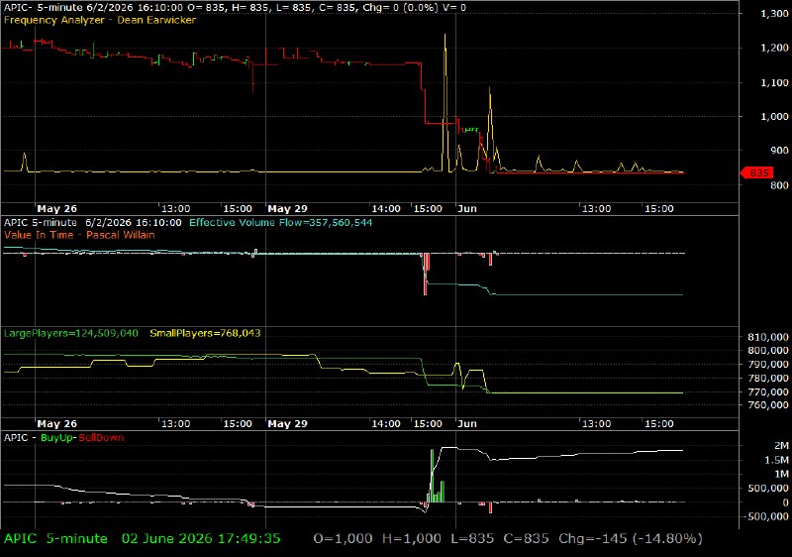Click the "810,000" axis label
The height and width of the screenshot is (557, 792).
point(768,337)
